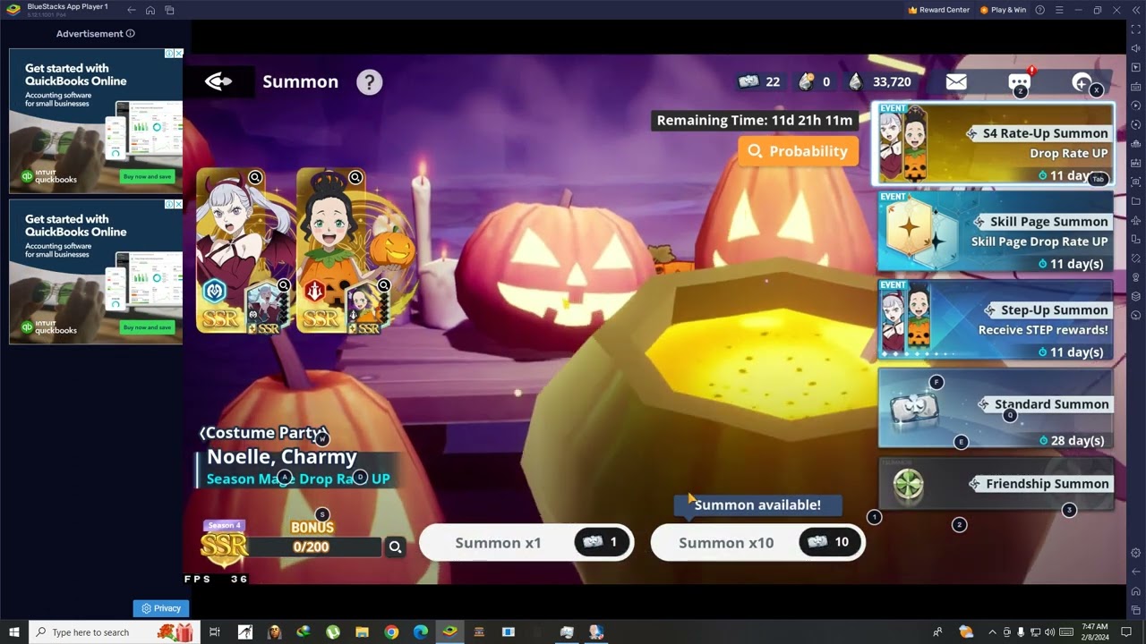Open BlueStacks recent apps from title bar

click(169, 10)
